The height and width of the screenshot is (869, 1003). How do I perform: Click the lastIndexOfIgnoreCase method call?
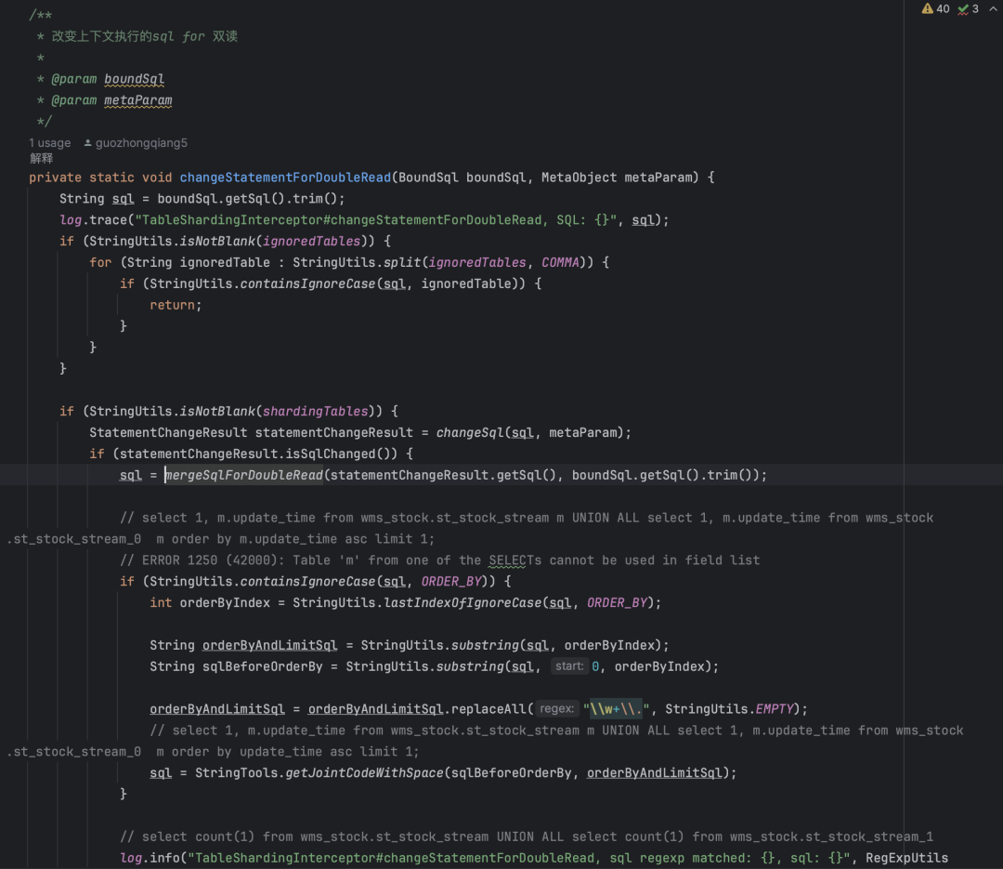[462, 602]
